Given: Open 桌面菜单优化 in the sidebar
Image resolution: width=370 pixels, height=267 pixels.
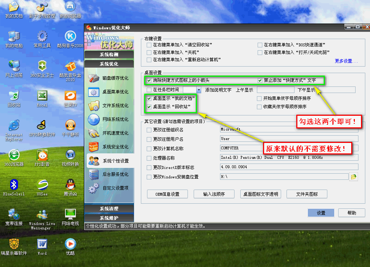Looking at the screenshot, I should pyautogui.click(x=109, y=92).
